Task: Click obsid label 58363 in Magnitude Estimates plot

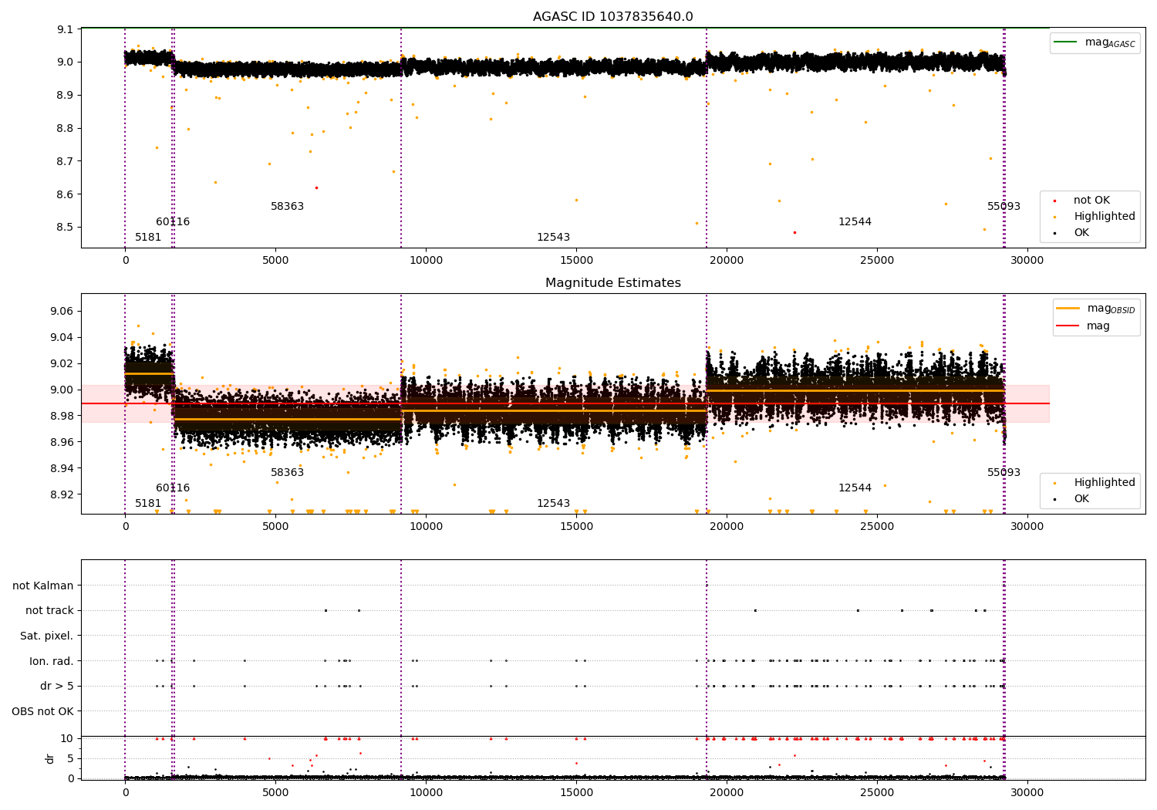Action: [x=287, y=473]
